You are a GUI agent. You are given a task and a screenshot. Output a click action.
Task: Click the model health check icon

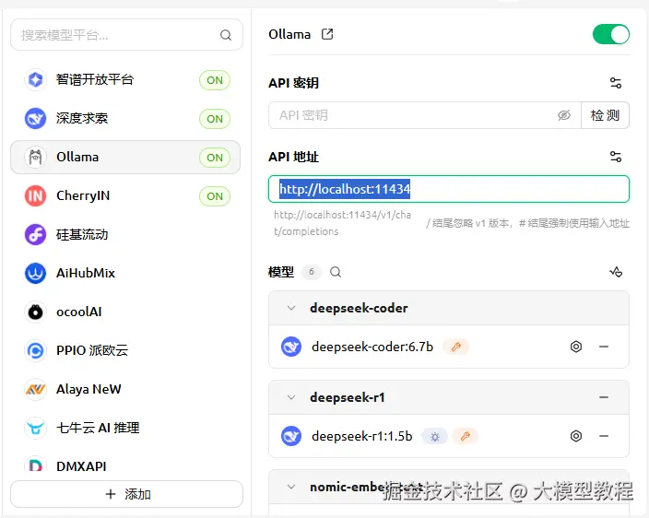[616, 272]
